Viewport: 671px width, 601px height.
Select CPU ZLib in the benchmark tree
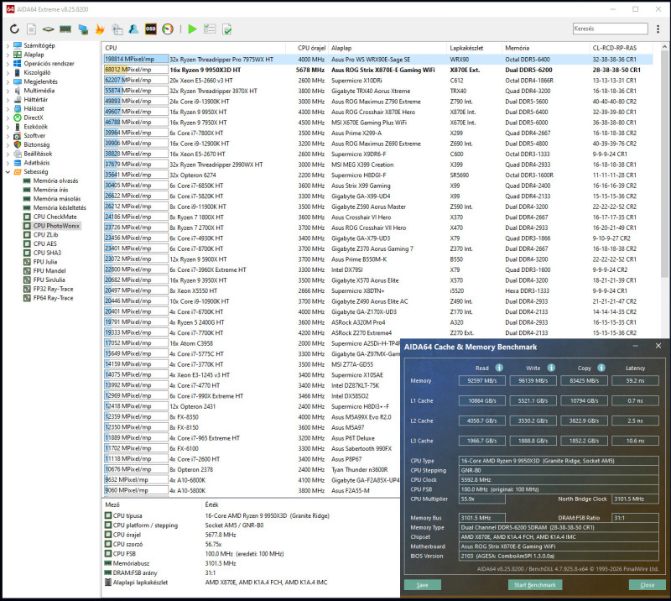48,235
